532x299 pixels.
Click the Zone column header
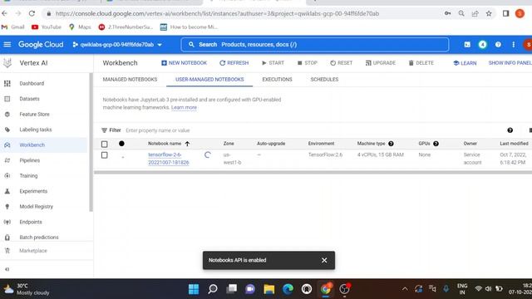tap(229, 144)
